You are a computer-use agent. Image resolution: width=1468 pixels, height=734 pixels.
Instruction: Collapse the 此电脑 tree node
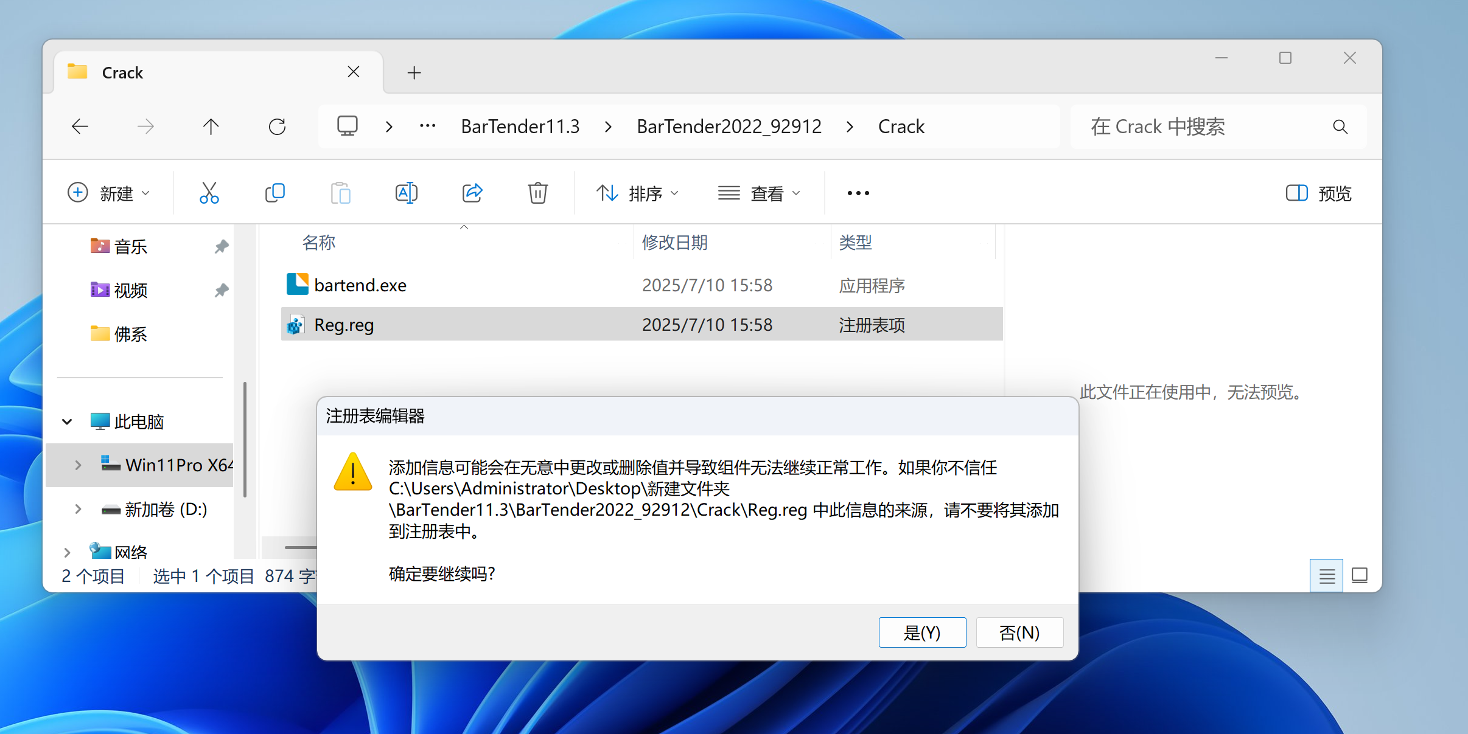[x=67, y=421]
